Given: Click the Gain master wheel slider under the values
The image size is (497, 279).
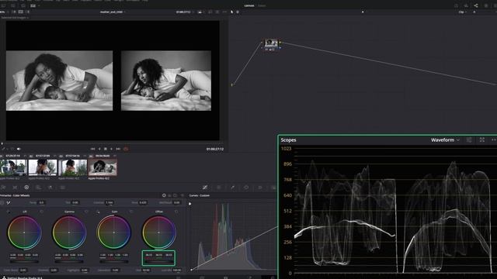Looking at the screenshot, I should [x=114, y=262].
